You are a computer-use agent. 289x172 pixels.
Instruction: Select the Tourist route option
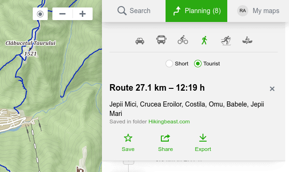(207, 64)
